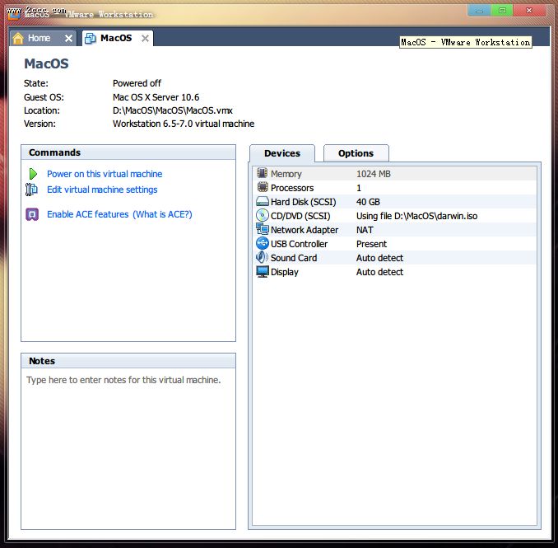Open Edit virtual machine settings link
Viewport: 558px width, 548px height.
[102, 190]
